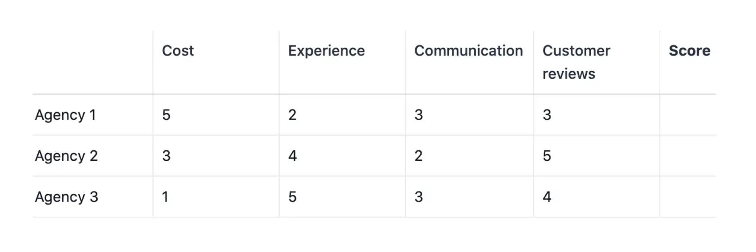Image resolution: width=756 pixels, height=252 pixels.
Task: Click the empty Score cell for Agency 2
Action: pos(688,156)
